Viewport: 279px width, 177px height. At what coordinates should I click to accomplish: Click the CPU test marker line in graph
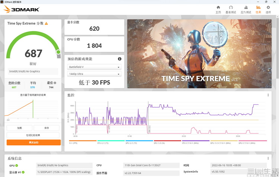click(x=148, y=118)
